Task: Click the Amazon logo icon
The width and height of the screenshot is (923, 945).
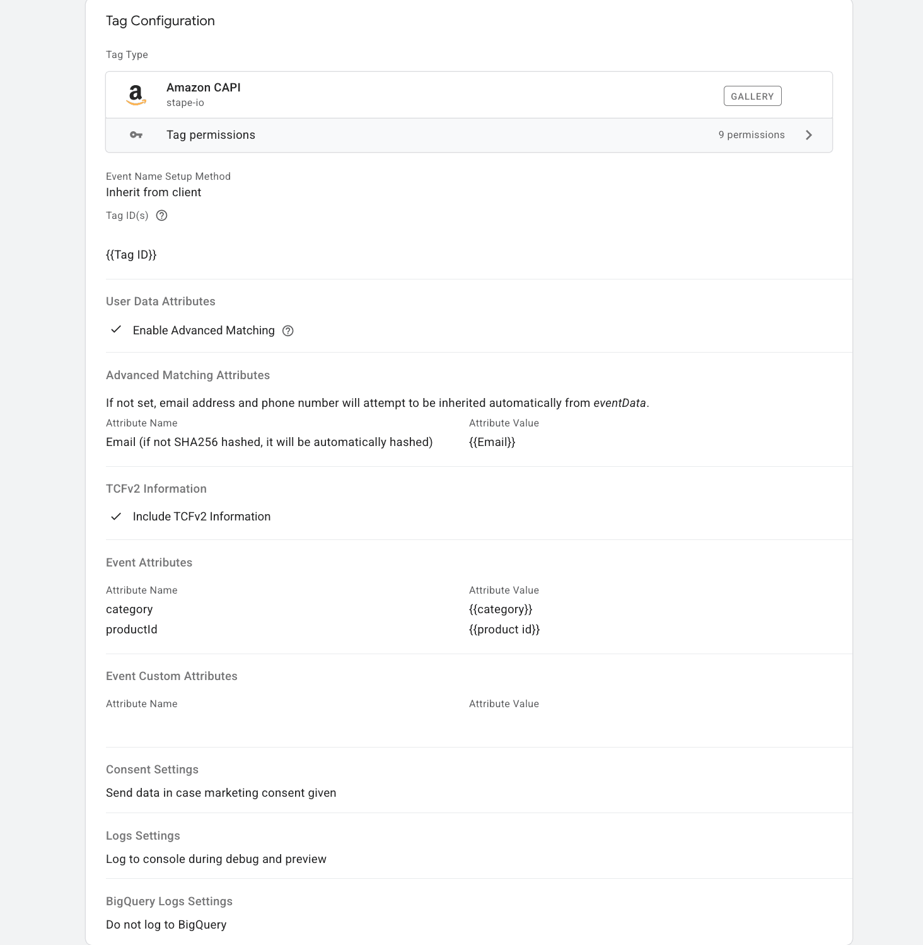Action: click(136, 95)
